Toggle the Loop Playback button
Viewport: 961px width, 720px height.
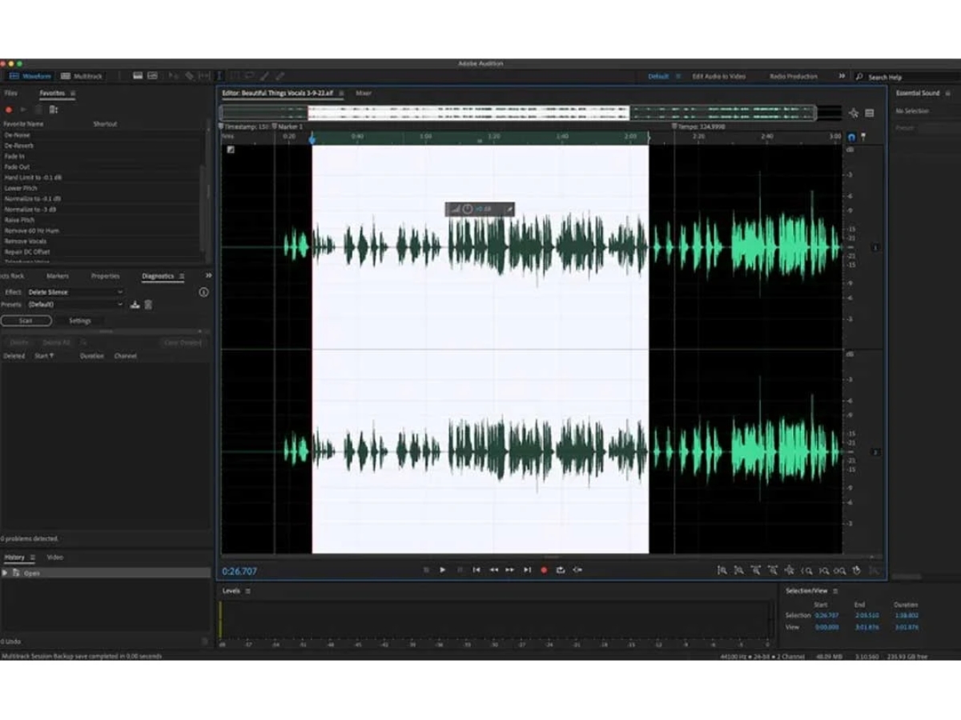point(561,570)
